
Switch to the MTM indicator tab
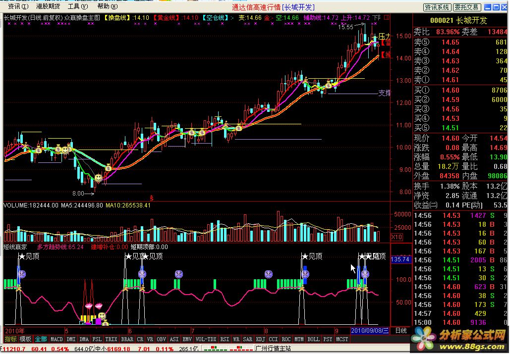(x=299, y=339)
